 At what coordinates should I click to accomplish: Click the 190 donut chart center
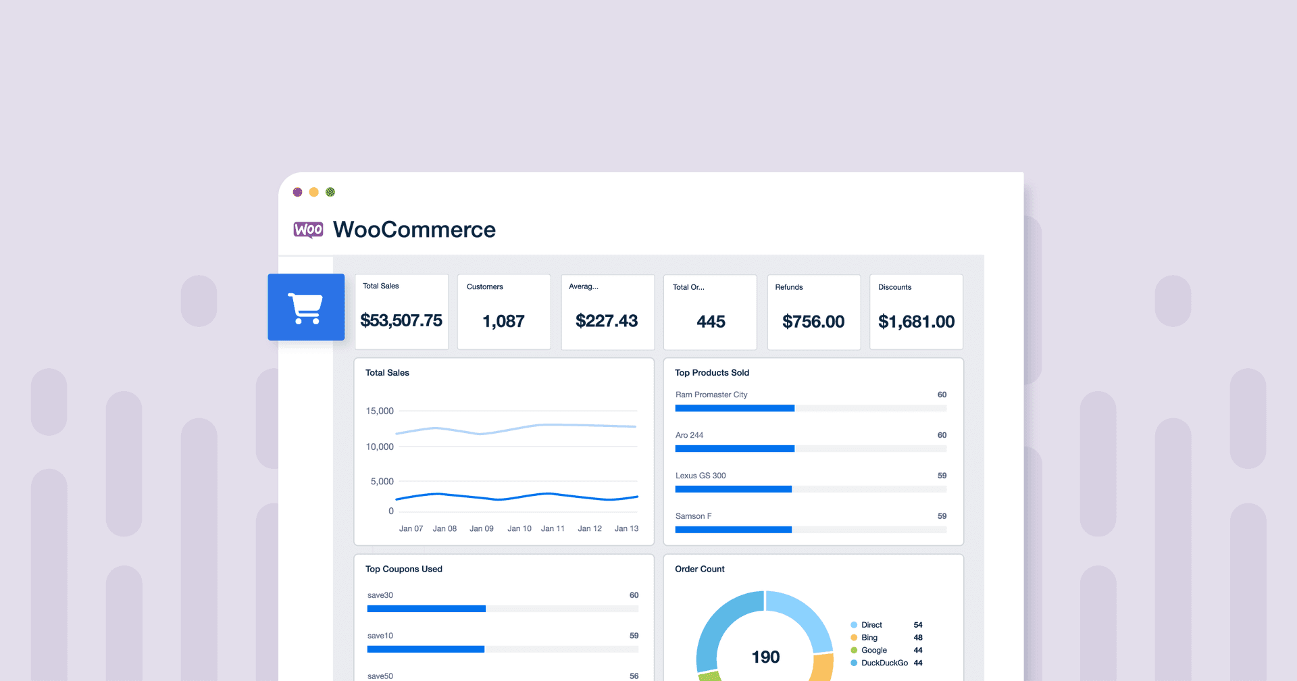(765, 657)
